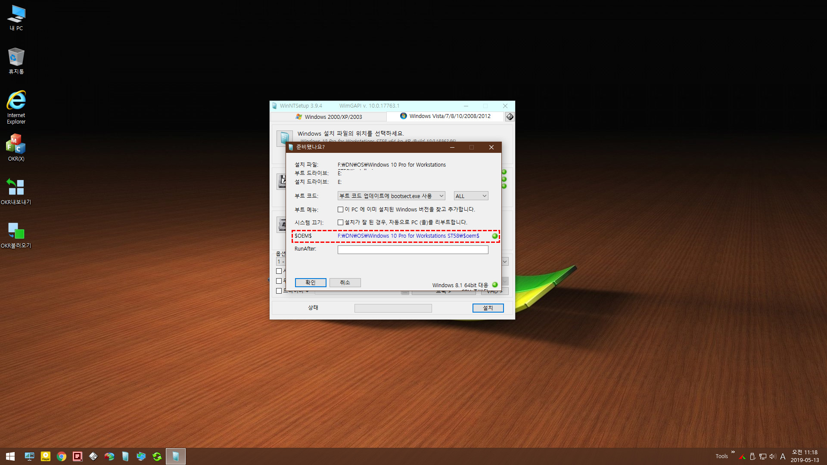
Task: Enable automatic reboot after successful install
Action: tap(341, 223)
